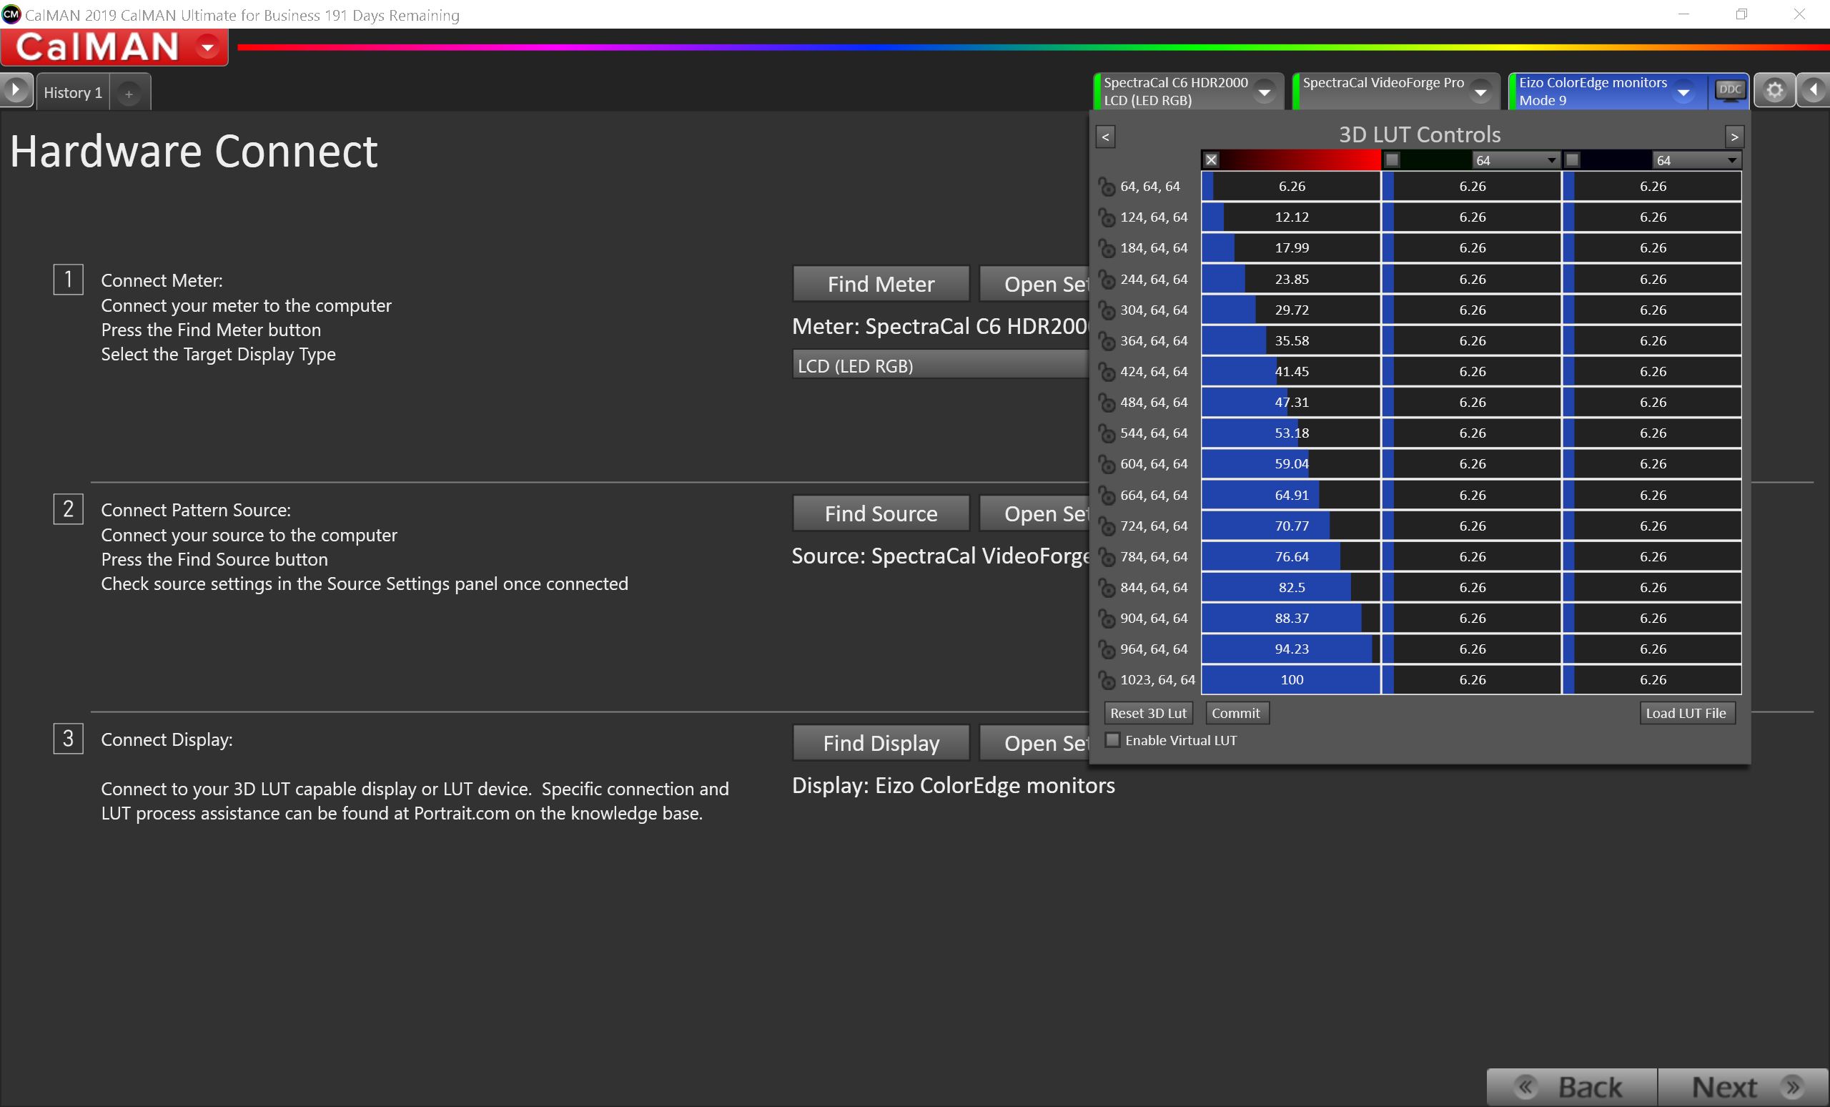This screenshot has height=1107, width=1830.
Task: Go to previous LUT page with < button
Action: click(1105, 137)
